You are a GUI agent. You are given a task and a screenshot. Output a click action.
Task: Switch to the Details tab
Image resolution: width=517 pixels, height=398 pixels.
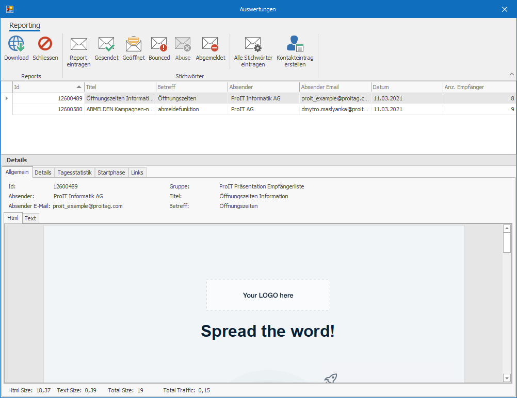click(x=43, y=172)
